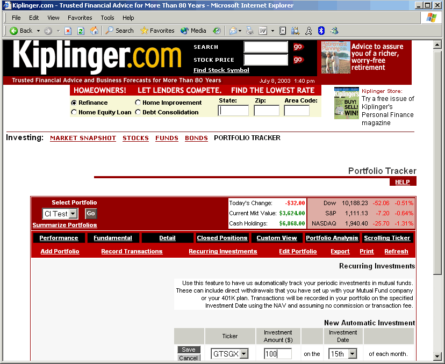Screen dimensions: 445x364
Task: Open the GTSGX ticker dropdown
Action: tap(245, 354)
